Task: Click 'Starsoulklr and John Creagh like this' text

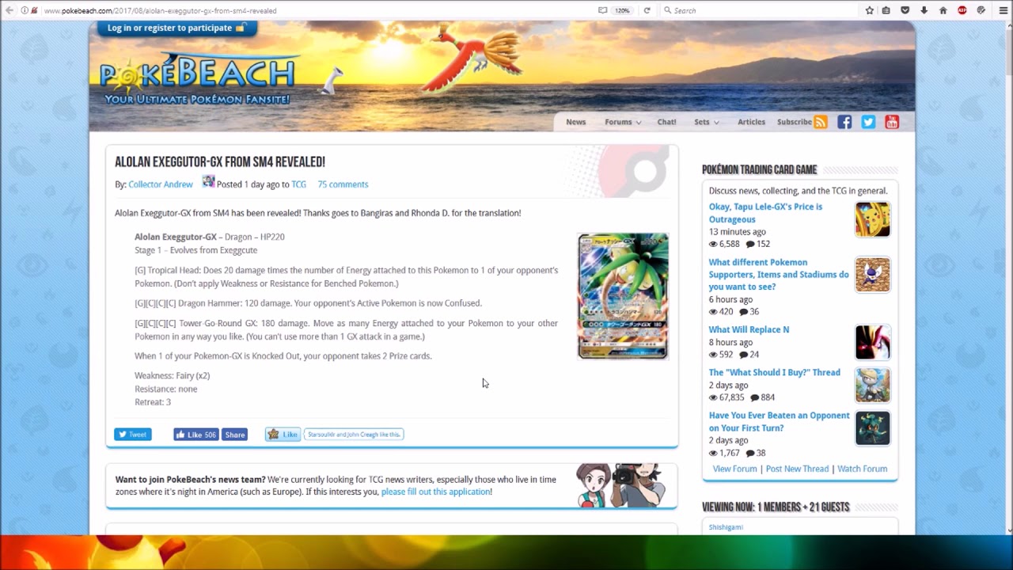Action: point(354,435)
